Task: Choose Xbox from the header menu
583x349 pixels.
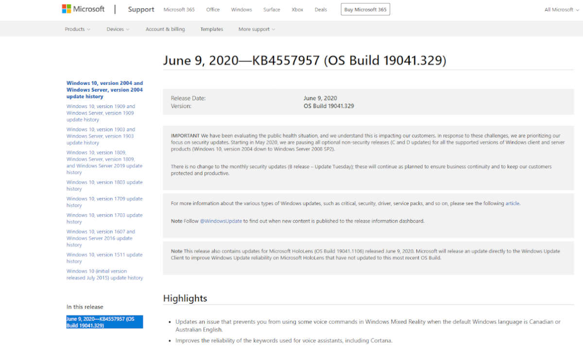Action: pyautogui.click(x=297, y=10)
